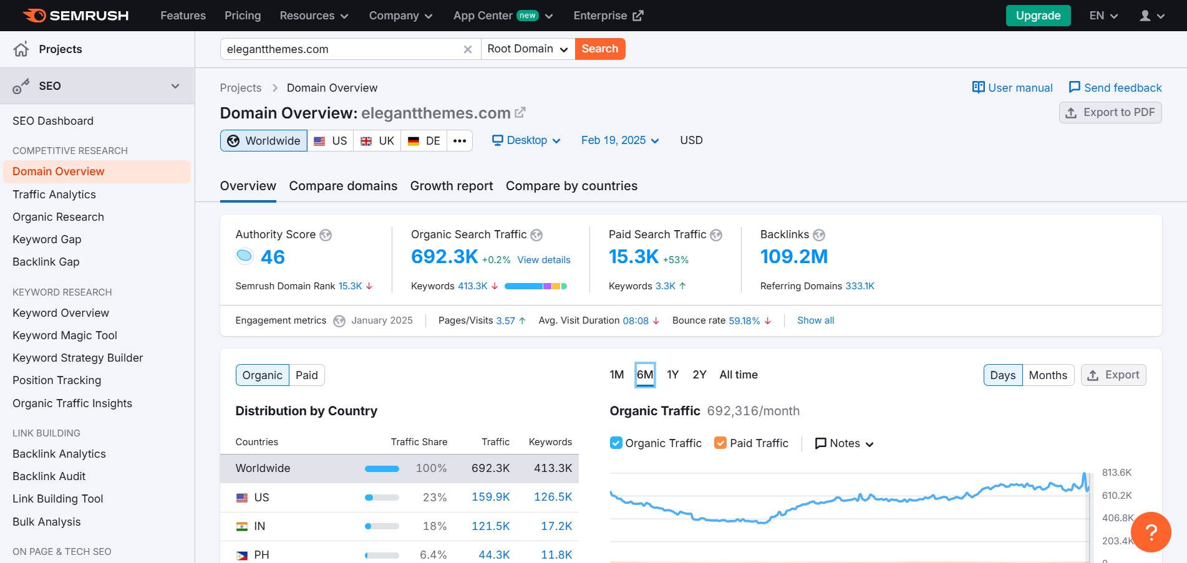1187x563 pixels.
Task: Open the Feb 19, 2025 date picker
Action: pyautogui.click(x=620, y=140)
